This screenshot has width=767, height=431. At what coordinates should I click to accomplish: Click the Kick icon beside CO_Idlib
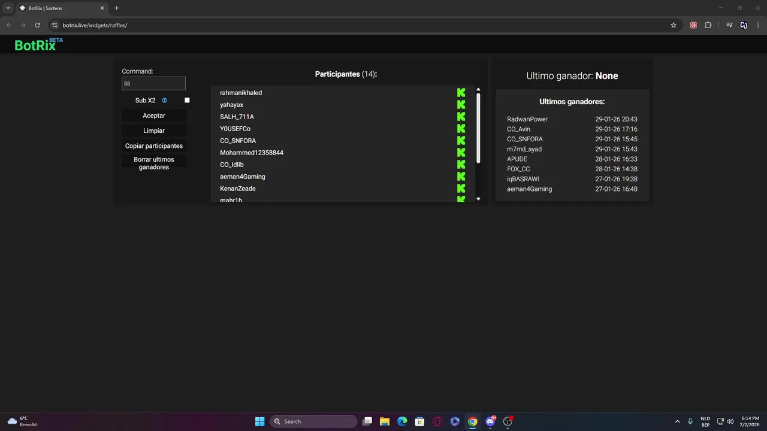click(x=461, y=165)
